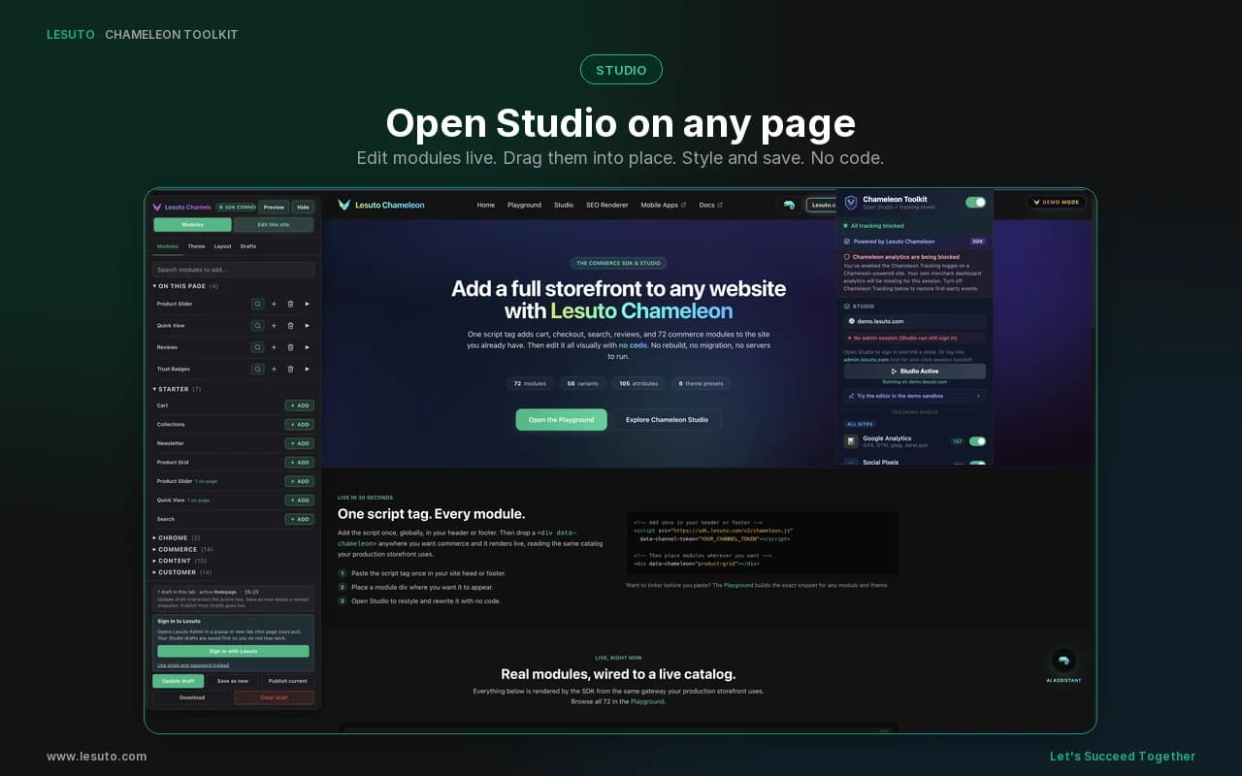Expand the CUSTOMER category
The image size is (1242, 776).
(x=182, y=572)
